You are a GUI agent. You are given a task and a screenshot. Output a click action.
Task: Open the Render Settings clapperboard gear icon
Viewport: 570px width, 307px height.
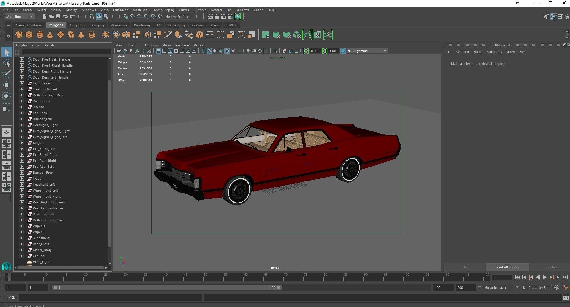click(x=231, y=17)
